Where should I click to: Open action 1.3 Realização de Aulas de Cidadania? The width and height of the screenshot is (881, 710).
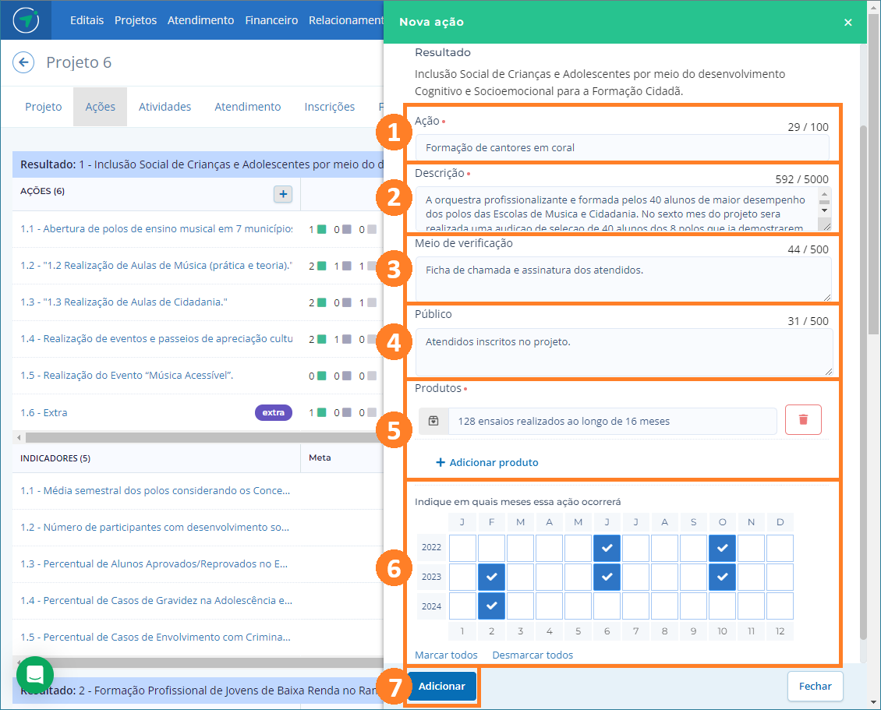click(x=124, y=302)
